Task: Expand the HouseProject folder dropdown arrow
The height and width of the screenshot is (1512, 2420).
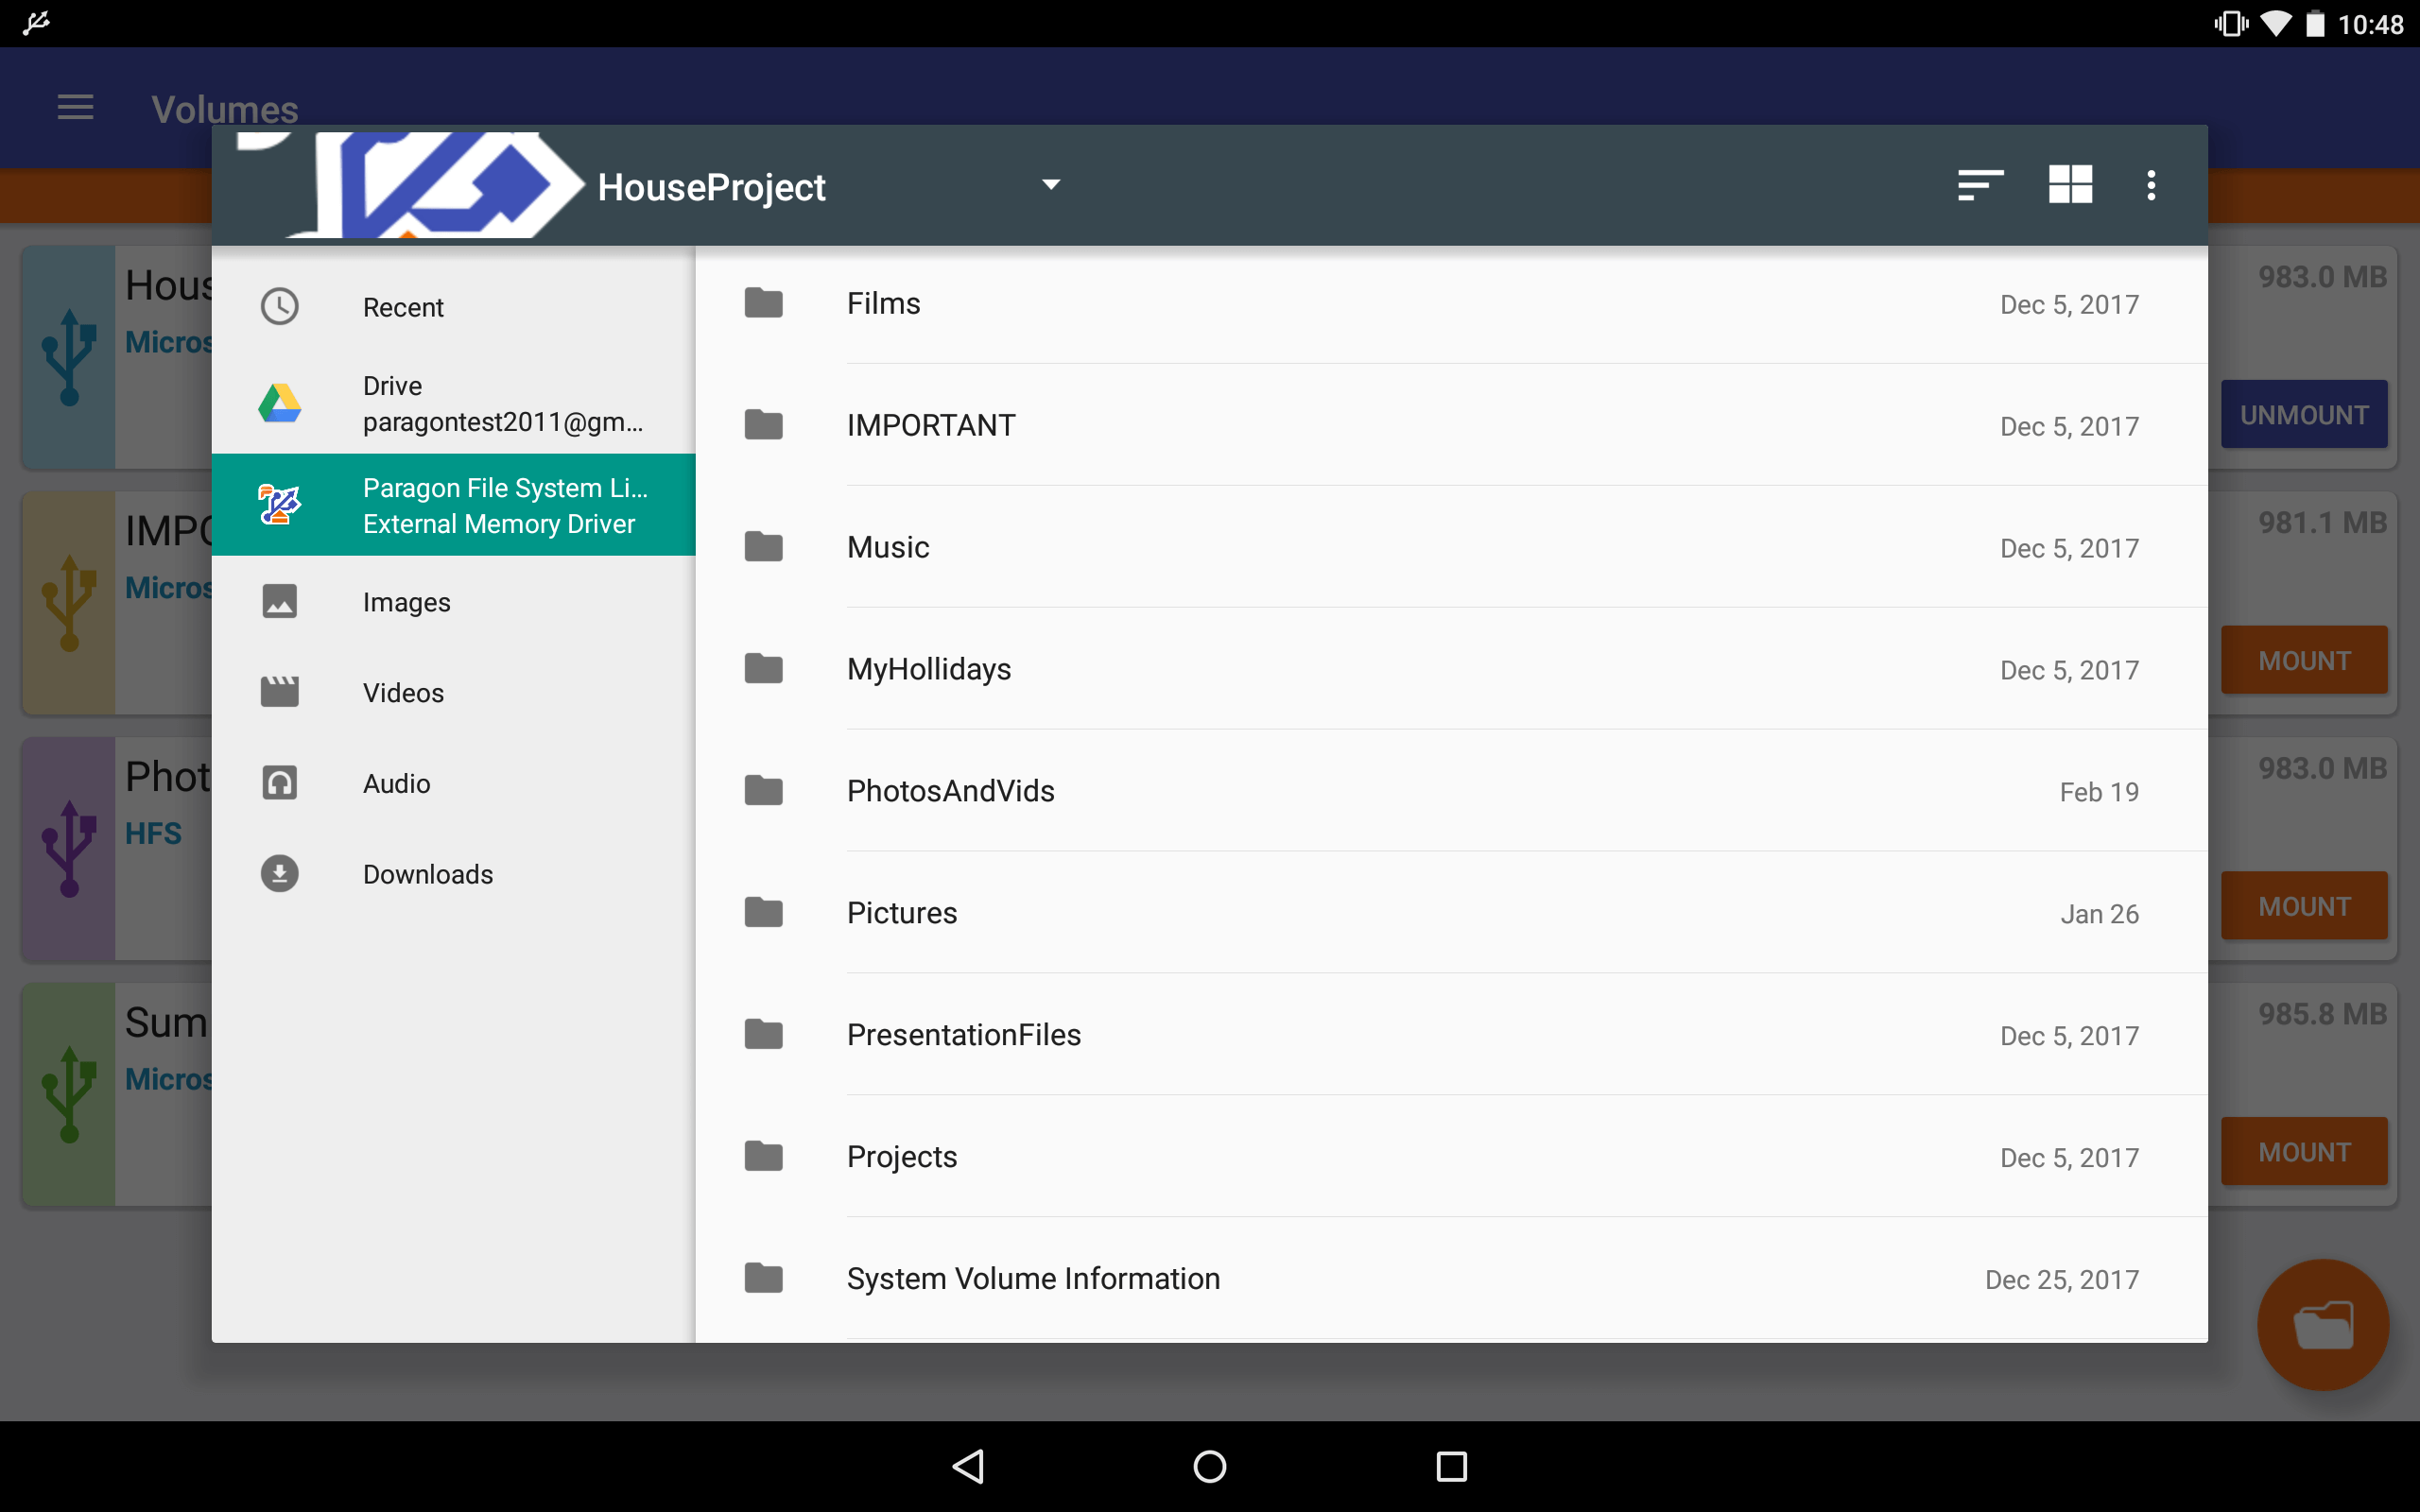Action: coord(1050,185)
